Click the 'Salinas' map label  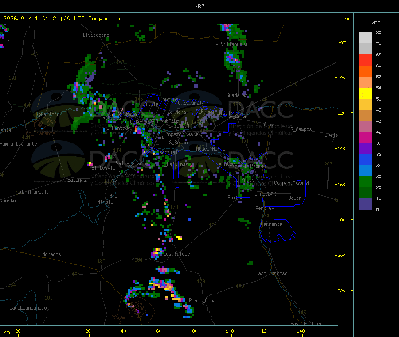click(77, 180)
